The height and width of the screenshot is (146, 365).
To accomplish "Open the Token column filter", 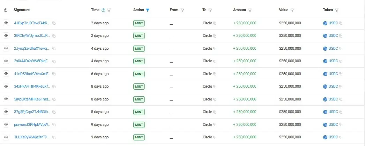I will tap(337, 10).
